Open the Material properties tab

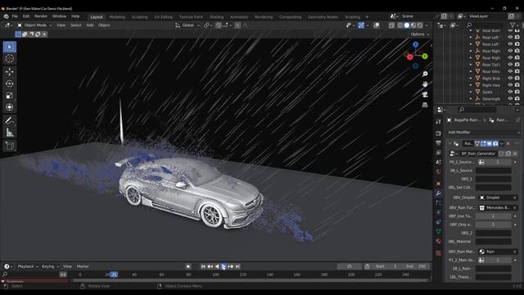pos(439,241)
